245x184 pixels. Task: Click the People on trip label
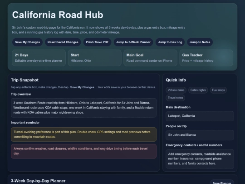pyautogui.click(x=176, y=126)
